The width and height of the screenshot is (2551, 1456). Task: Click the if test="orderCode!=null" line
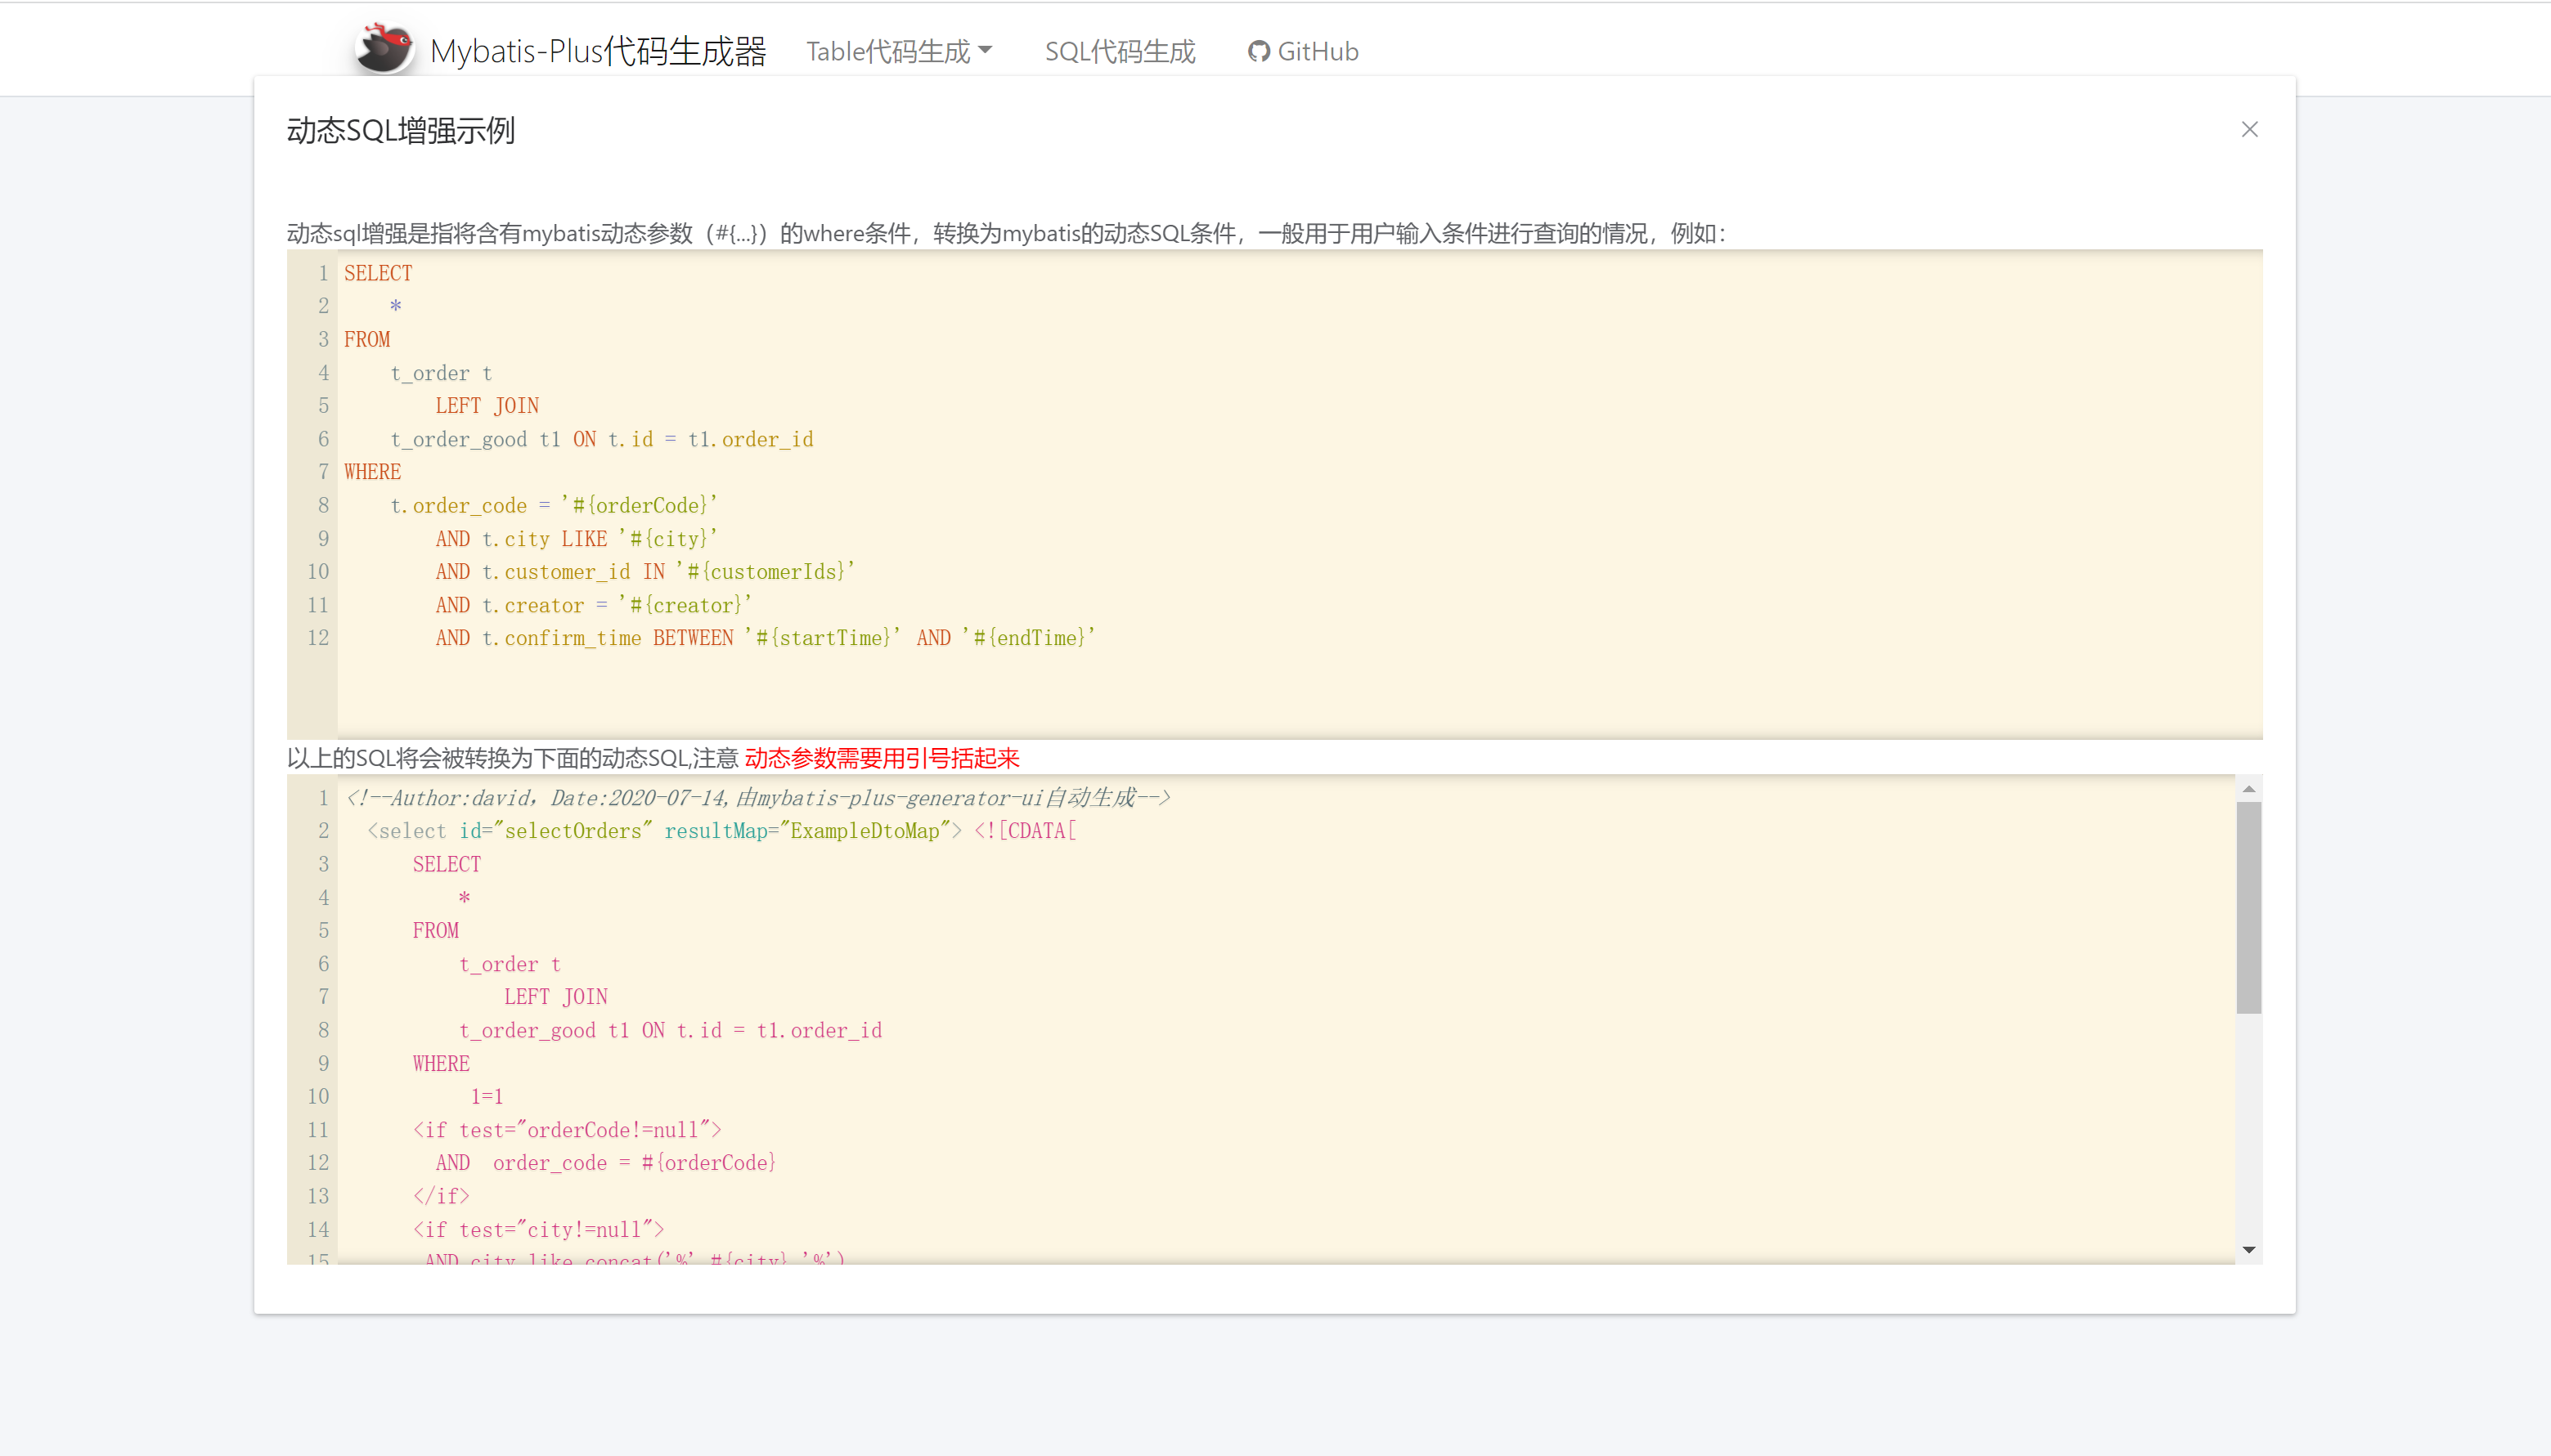coord(566,1130)
